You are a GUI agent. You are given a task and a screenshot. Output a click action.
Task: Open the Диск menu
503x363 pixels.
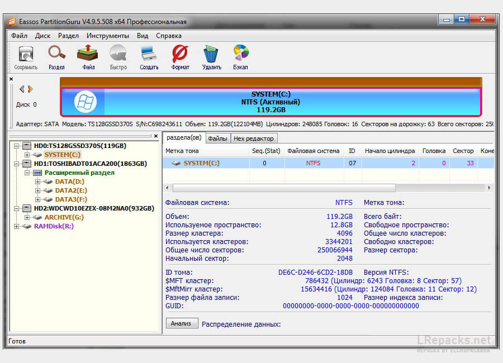42,36
